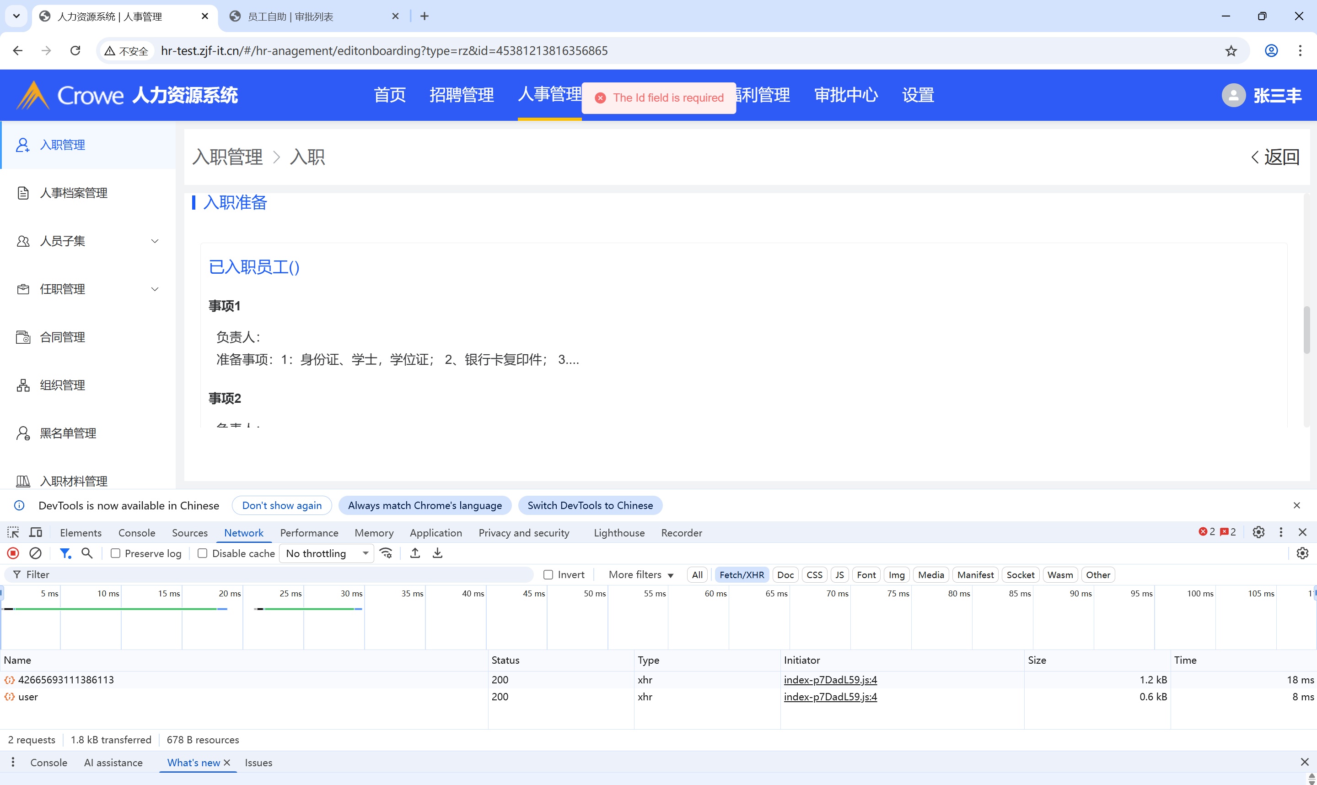This screenshot has width=1317, height=785.
Task: Click the stop recording network log icon
Action: coord(13,553)
